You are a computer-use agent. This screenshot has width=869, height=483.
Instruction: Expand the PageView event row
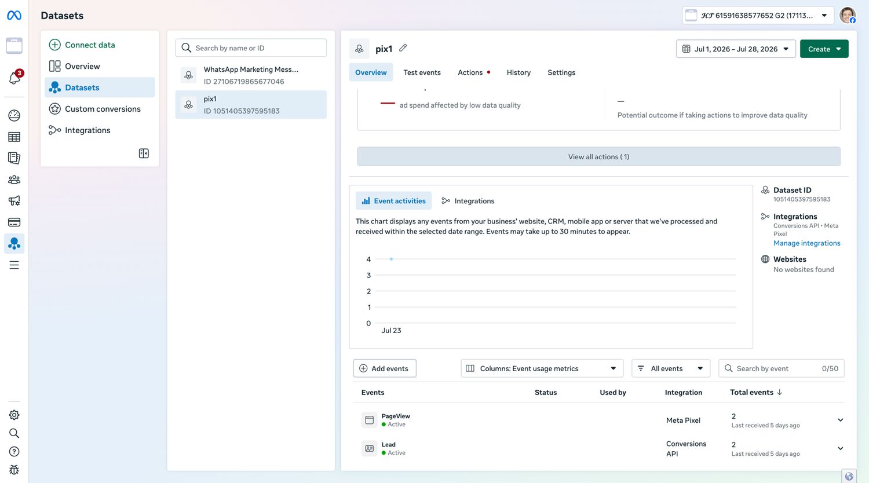pos(840,420)
